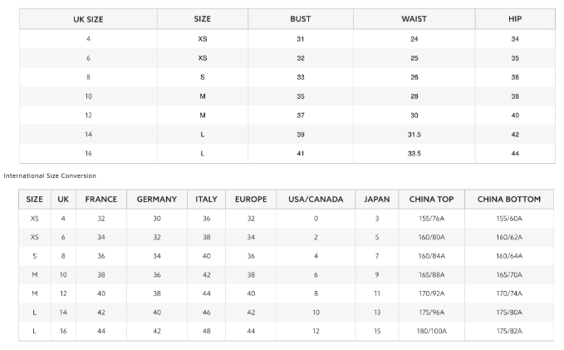Select the 165/70A China bottom cell
This screenshot has width=564, height=350.
(509, 274)
